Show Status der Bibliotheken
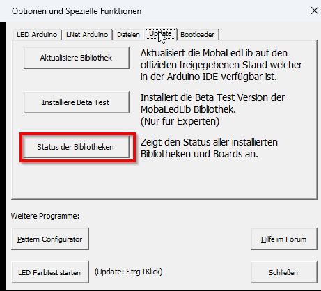The image size is (321, 291). 77,147
